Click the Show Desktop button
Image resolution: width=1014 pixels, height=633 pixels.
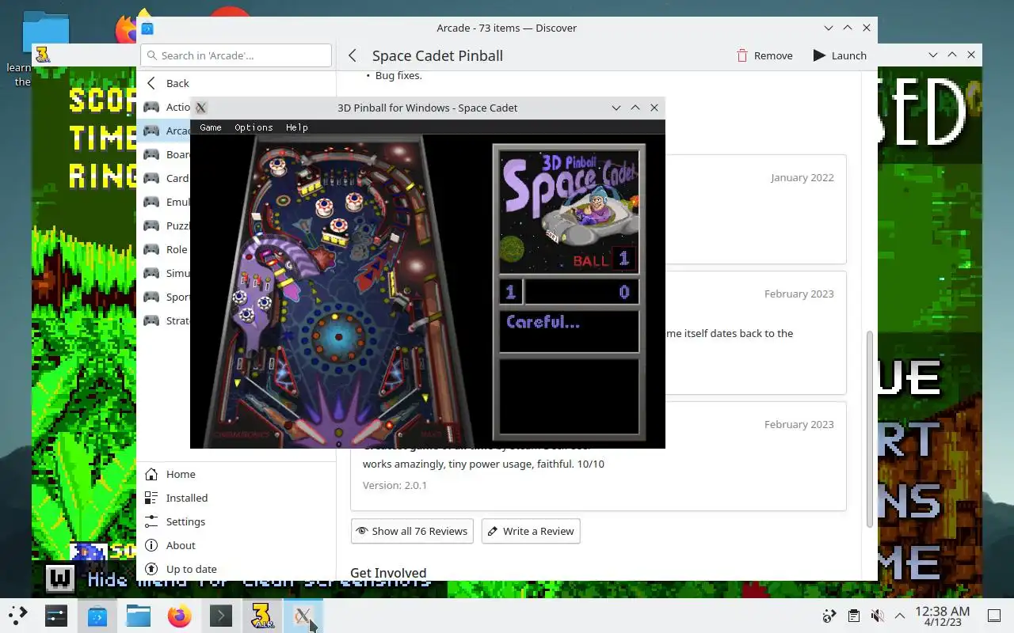(x=994, y=616)
